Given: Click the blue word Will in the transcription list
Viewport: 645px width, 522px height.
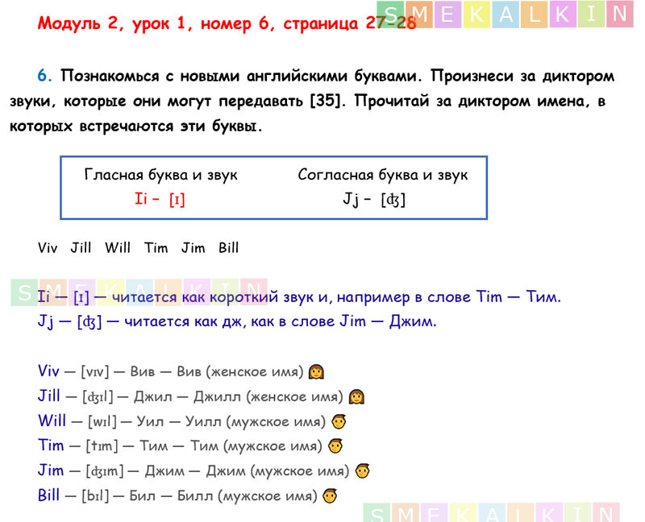Looking at the screenshot, I should [x=50, y=421].
